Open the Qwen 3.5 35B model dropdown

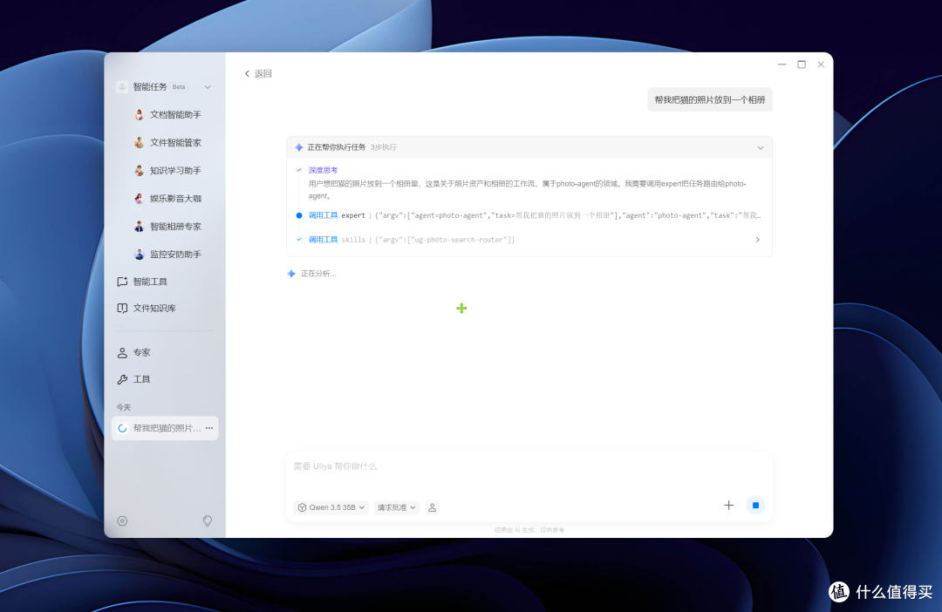(x=331, y=507)
